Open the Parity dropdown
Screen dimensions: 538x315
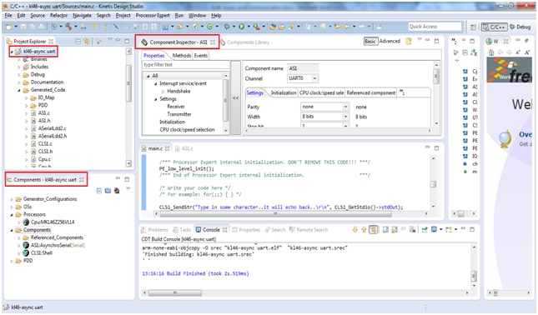(345, 107)
